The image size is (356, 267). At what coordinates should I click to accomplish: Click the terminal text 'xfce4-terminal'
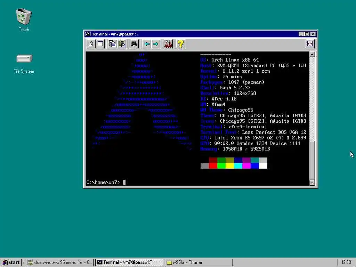tap(248, 127)
